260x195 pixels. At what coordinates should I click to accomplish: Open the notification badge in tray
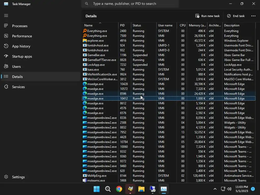coord(253,189)
